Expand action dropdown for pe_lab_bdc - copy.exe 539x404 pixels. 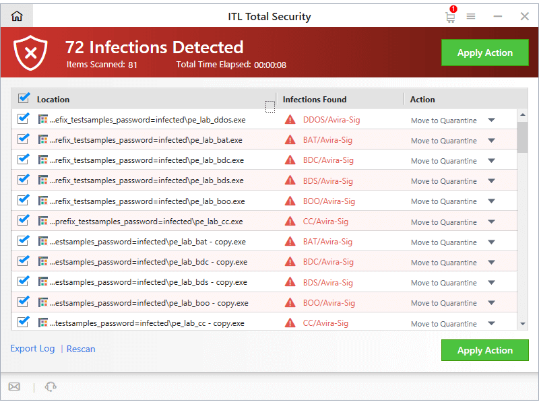(492, 262)
